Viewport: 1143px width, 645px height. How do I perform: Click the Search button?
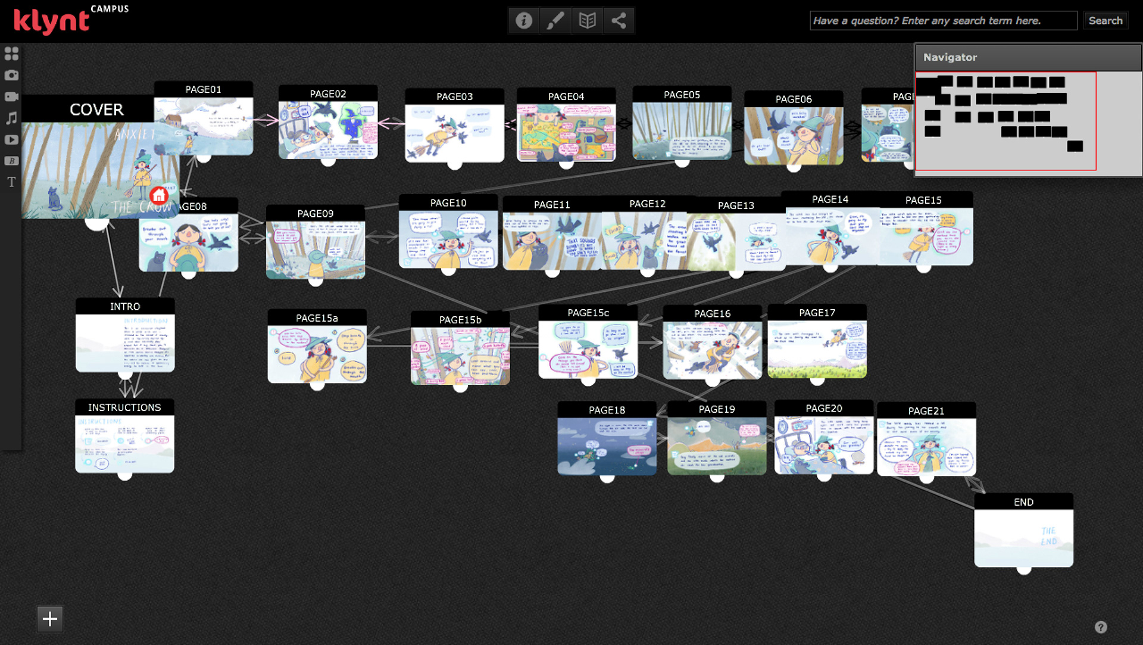click(1105, 20)
